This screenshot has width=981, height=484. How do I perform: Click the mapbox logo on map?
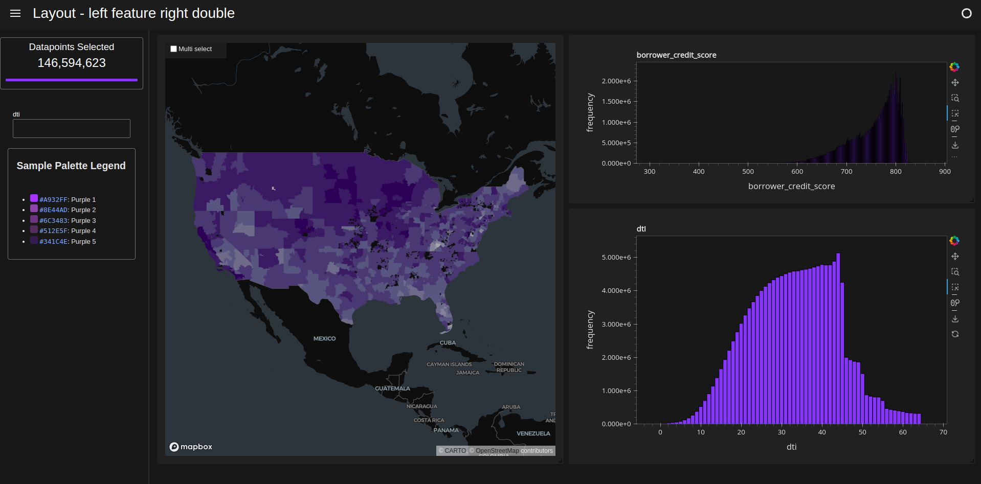191,447
